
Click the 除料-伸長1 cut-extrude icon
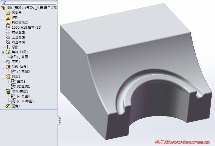click(x=8, y=67)
